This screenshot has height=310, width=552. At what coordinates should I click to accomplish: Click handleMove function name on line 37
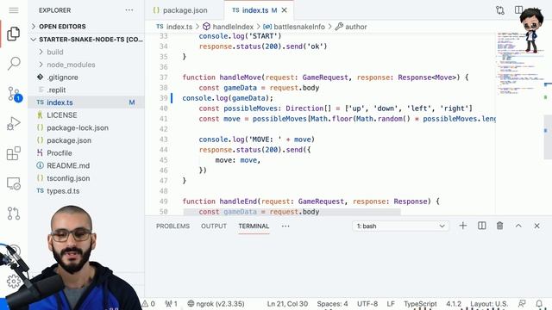tap(240, 77)
